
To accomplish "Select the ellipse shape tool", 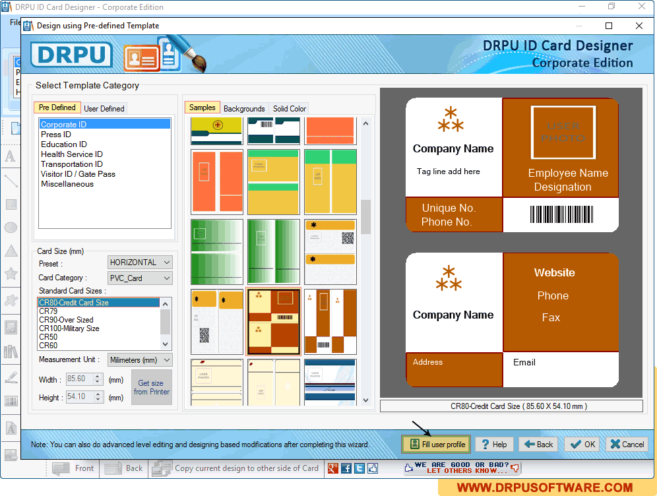I will point(11,228).
